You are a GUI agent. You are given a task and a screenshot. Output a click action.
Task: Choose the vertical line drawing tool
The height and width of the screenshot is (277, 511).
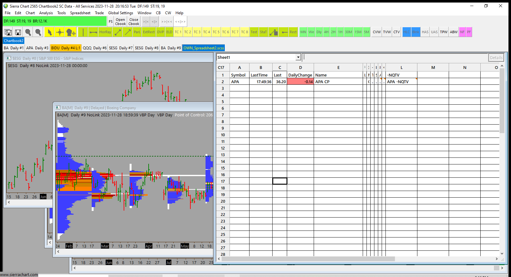[x=83, y=32]
